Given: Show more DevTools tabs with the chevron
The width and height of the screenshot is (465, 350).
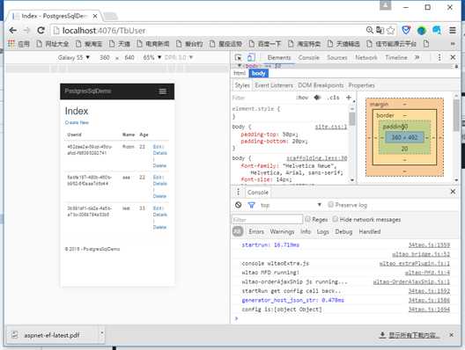Looking at the screenshot, I should click(x=417, y=57).
